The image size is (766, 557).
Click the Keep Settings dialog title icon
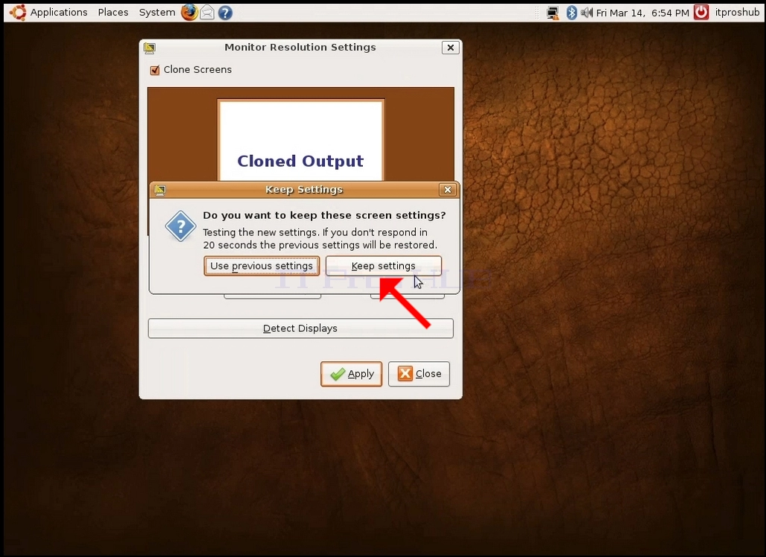tap(159, 190)
